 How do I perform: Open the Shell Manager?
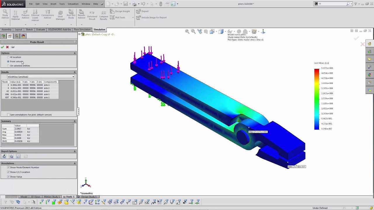click(x=60, y=15)
